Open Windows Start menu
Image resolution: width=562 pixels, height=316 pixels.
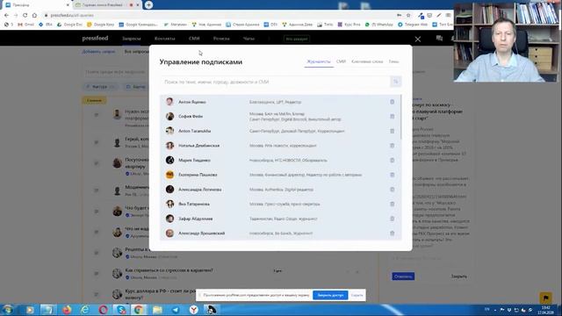[8, 310]
